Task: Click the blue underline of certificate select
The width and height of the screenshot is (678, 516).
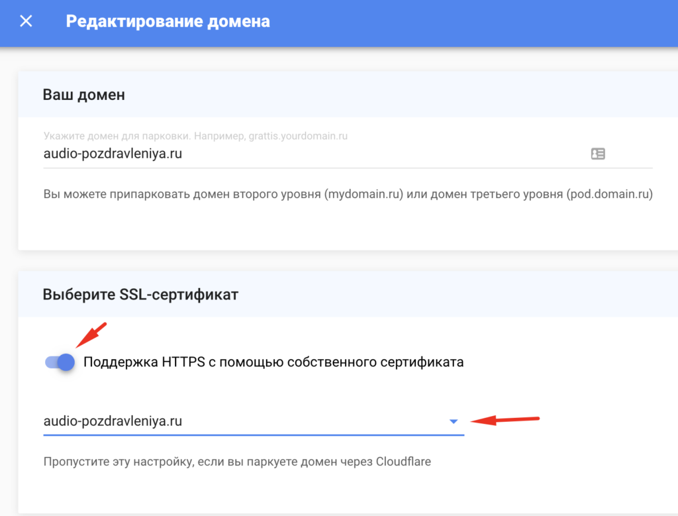Action: pyautogui.click(x=254, y=435)
